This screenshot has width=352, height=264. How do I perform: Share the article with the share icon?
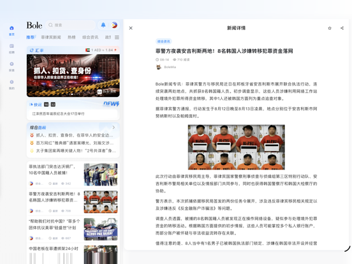click(342, 28)
